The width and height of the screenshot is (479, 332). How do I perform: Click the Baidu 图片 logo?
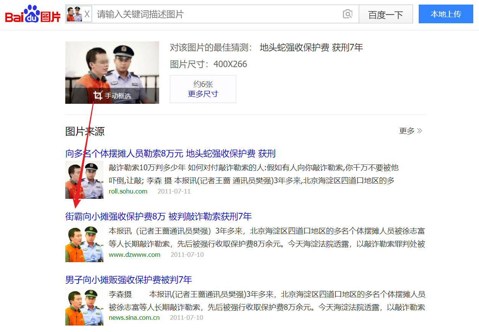(x=32, y=15)
